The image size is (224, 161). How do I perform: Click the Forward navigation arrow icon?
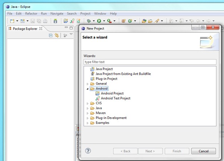208,21
